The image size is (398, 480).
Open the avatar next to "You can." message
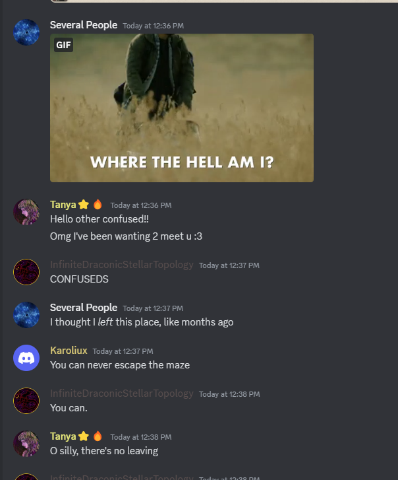click(x=26, y=401)
